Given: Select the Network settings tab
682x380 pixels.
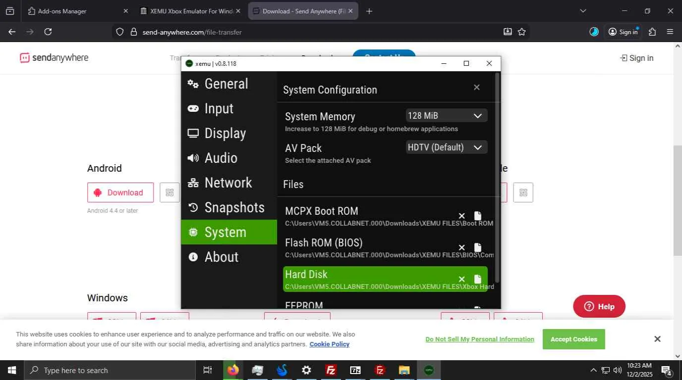Looking at the screenshot, I should 229,183.
